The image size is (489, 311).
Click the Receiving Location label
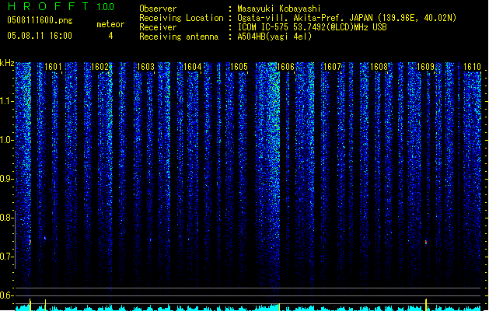(181, 18)
